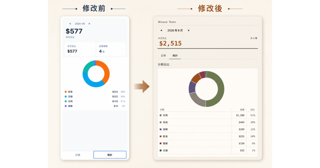Click purple dot beside 娛樂 in the legend
This screenshot has height=168, width=320.
click(66, 106)
